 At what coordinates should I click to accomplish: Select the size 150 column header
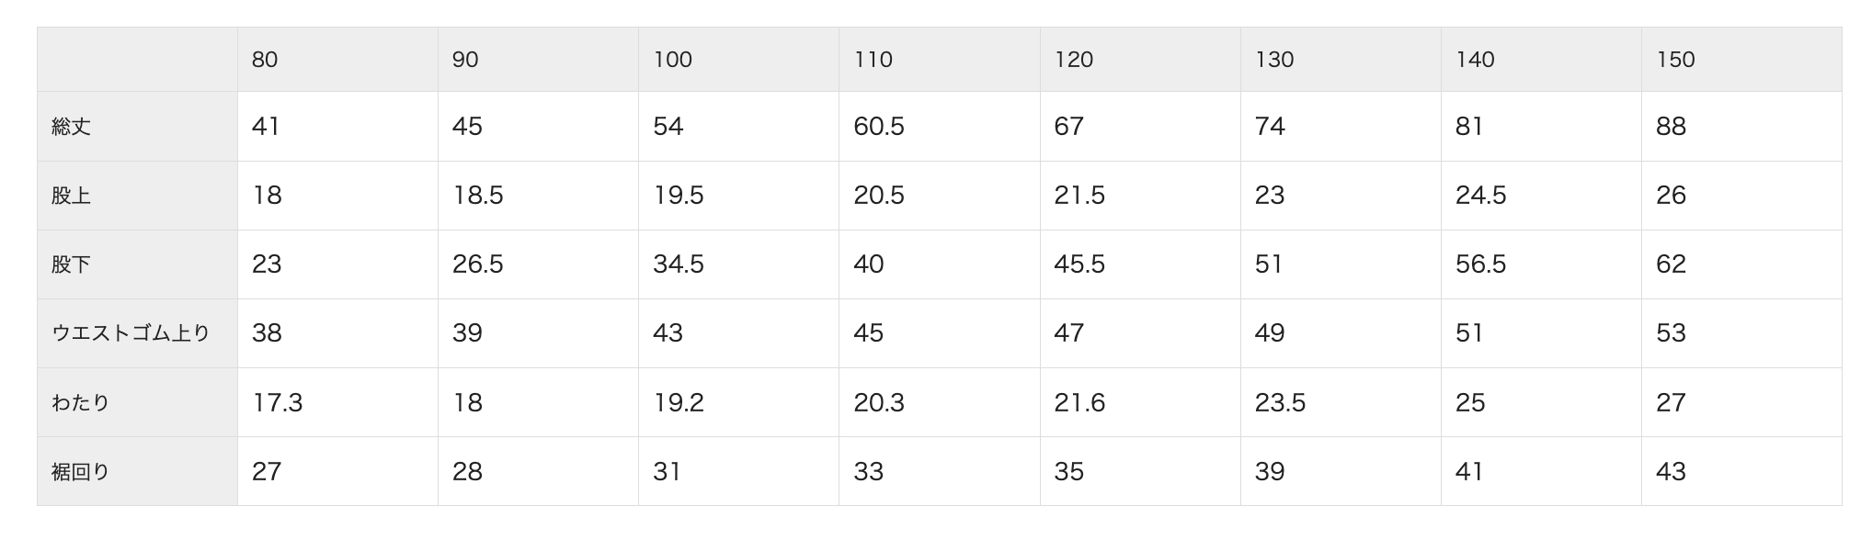click(x=1675, y=60)
